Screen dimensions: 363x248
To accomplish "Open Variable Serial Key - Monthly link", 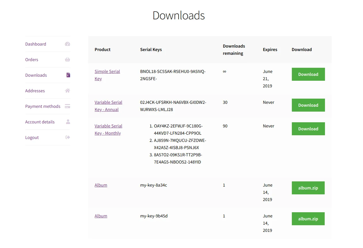I will coord(108,129).
